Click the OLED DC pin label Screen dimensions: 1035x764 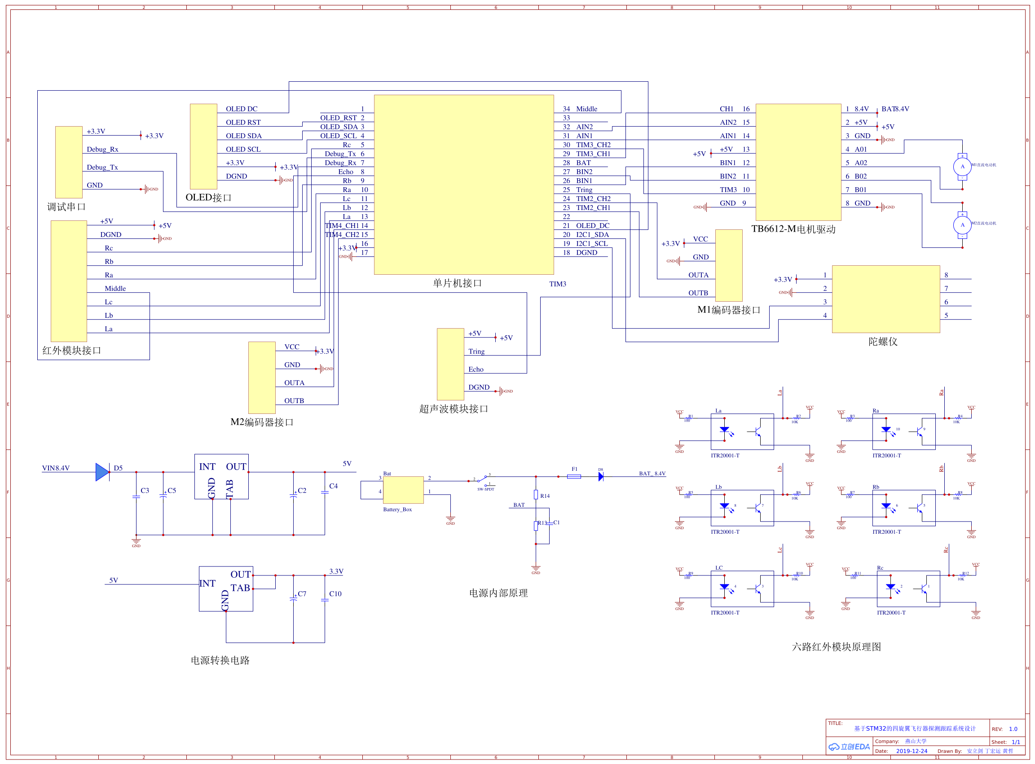pyautogui.click(x=242, y=109)
